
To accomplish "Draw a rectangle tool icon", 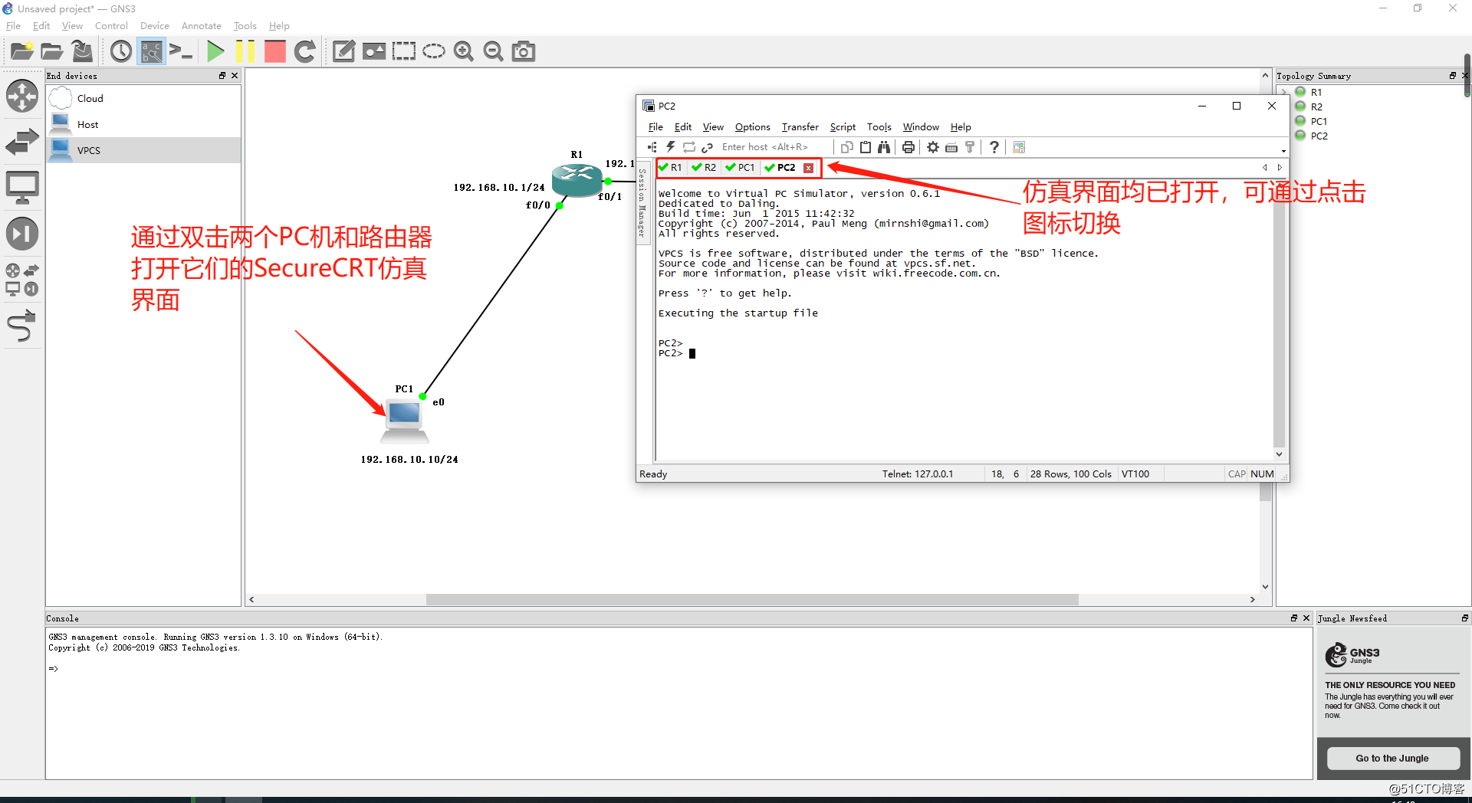I will [x=403, y=51].
